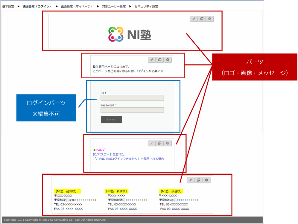298x224 pixels.
Task: Copy the school address list part
Action: [x=199, y=180]
